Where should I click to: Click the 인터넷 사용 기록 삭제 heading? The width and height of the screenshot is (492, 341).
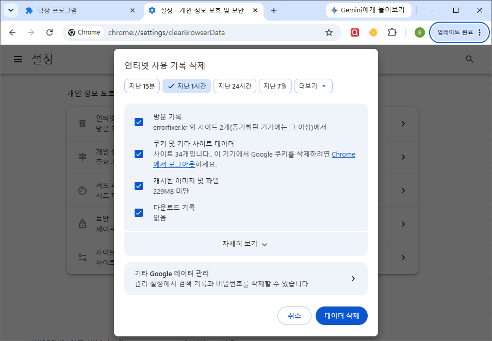point(165,65)
